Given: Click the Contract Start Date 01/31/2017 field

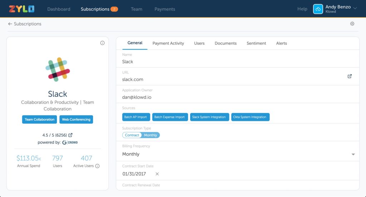Looking at the screenshot, I should click(134, 174).
